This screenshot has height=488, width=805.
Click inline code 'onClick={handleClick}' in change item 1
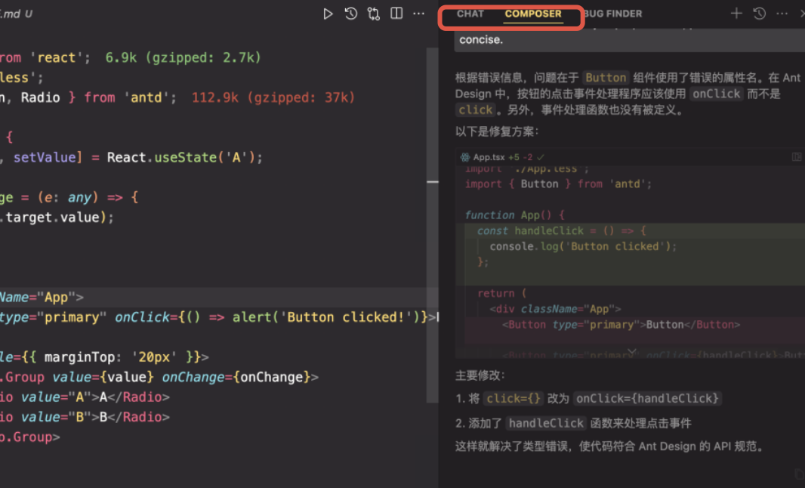click(647, 398)
